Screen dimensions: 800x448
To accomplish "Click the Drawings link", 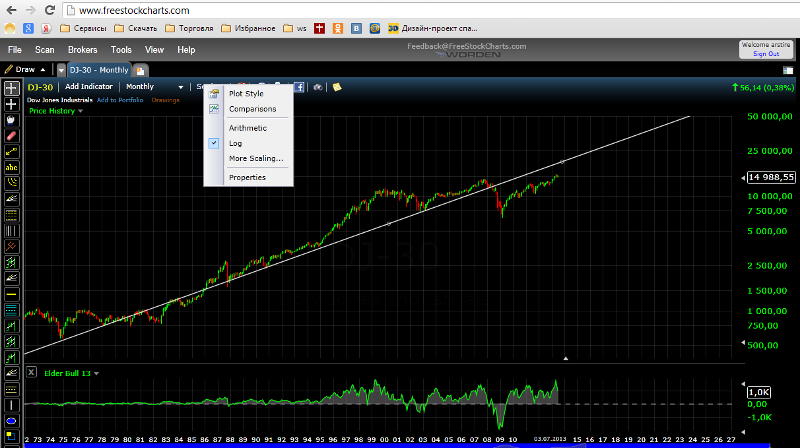I will point(166,100).
